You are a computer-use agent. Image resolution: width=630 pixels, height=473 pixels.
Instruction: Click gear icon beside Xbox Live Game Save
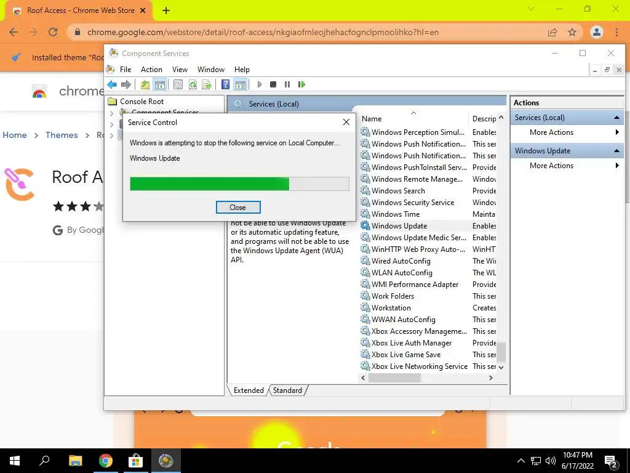[x=365, y=355]
